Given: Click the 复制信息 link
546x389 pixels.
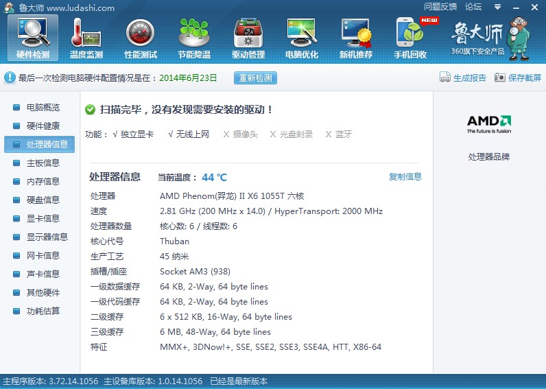Looking at the screenshot, I should tap(405, 177).
